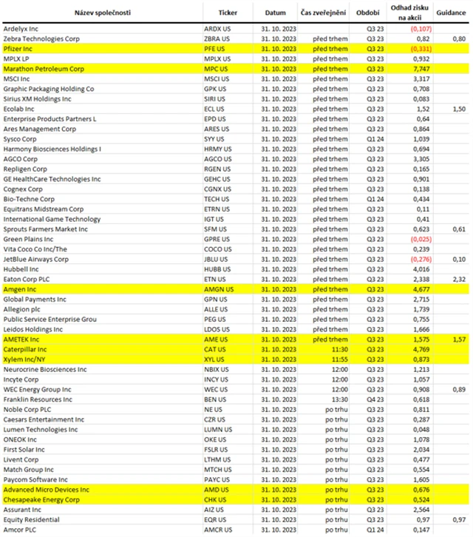This screenshot has width=473, height=537.
Task: Click the period cell 'Q4 23'
Action: click(x=375, y=399)
